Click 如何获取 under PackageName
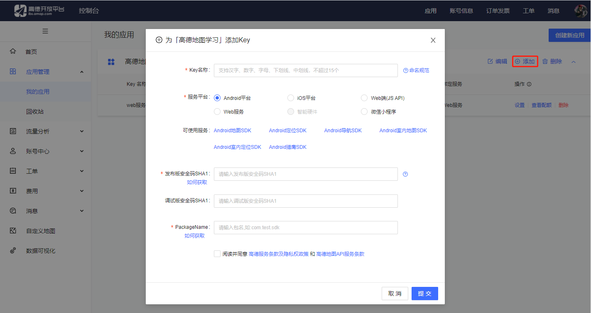 pyautogui.click(x=194, y=236)
